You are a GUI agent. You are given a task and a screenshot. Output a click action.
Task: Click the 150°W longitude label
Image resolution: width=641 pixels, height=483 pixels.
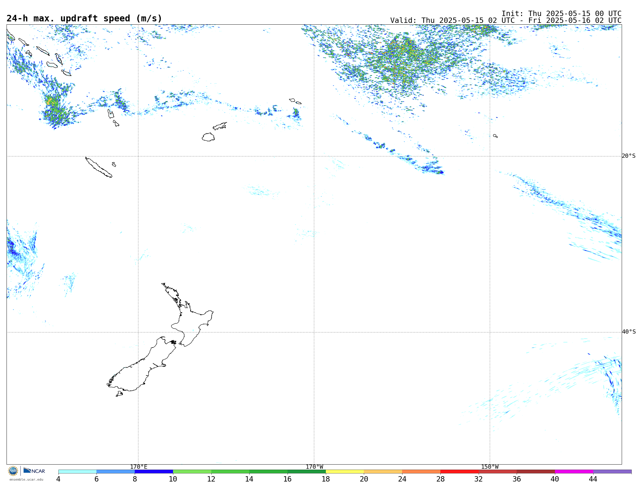(x=490, y=467)
